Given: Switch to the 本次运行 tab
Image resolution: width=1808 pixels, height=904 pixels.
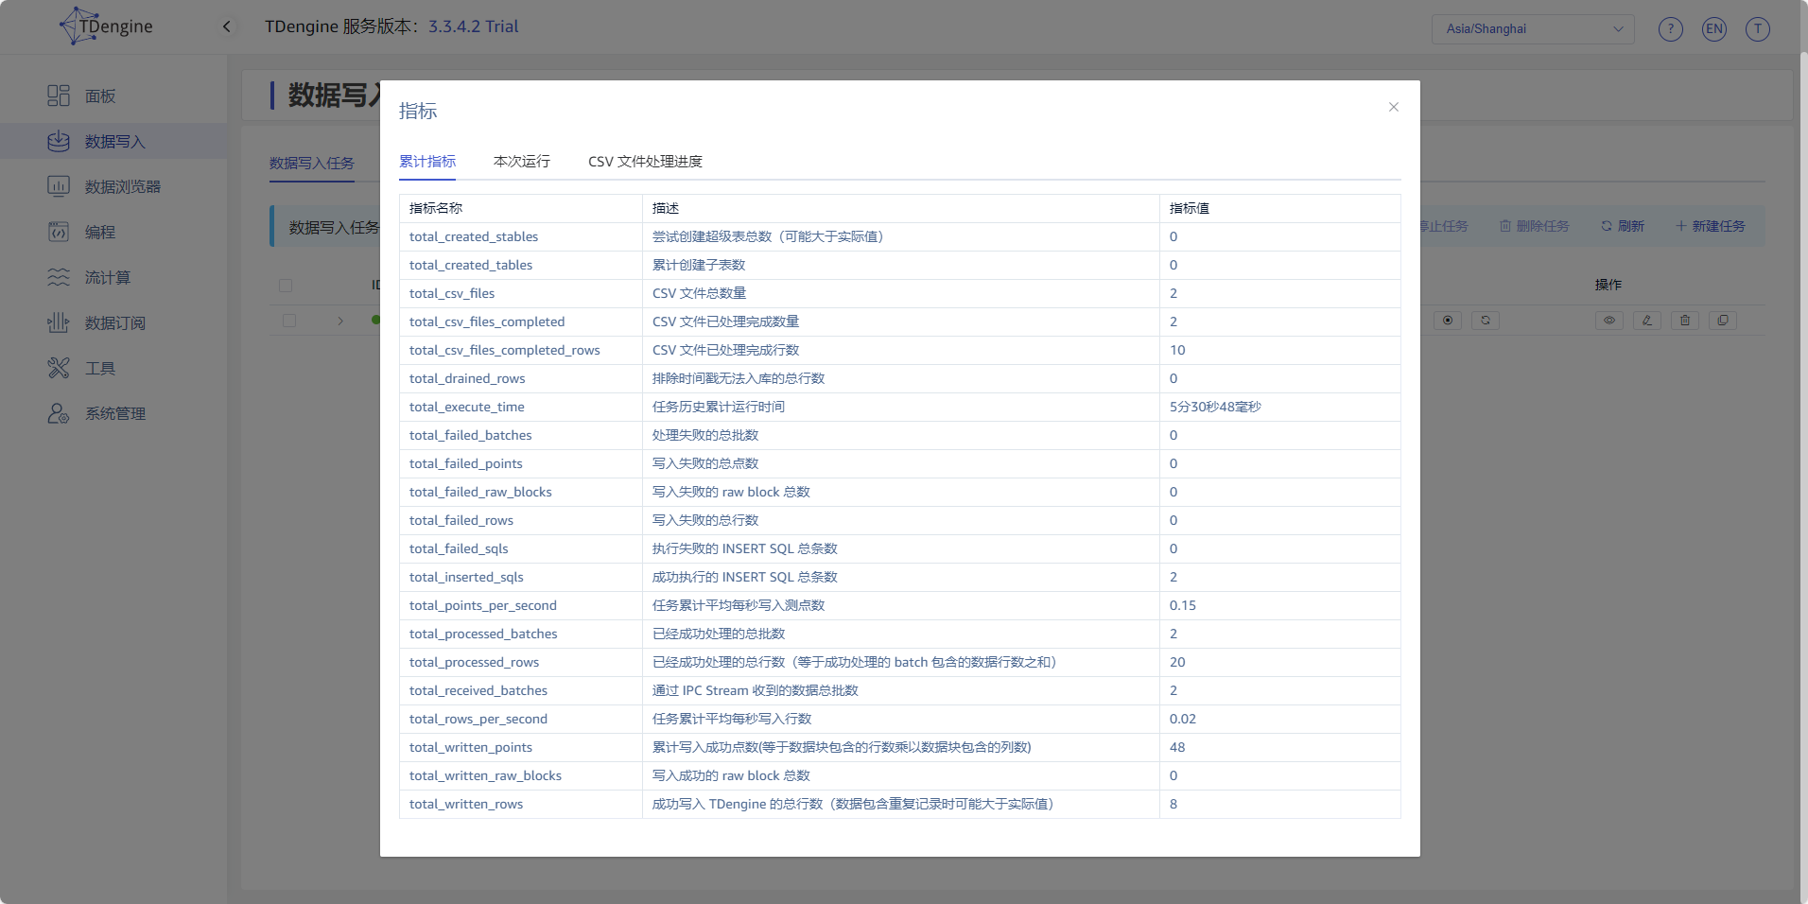Looking at the screenshot, I should 521,162.
